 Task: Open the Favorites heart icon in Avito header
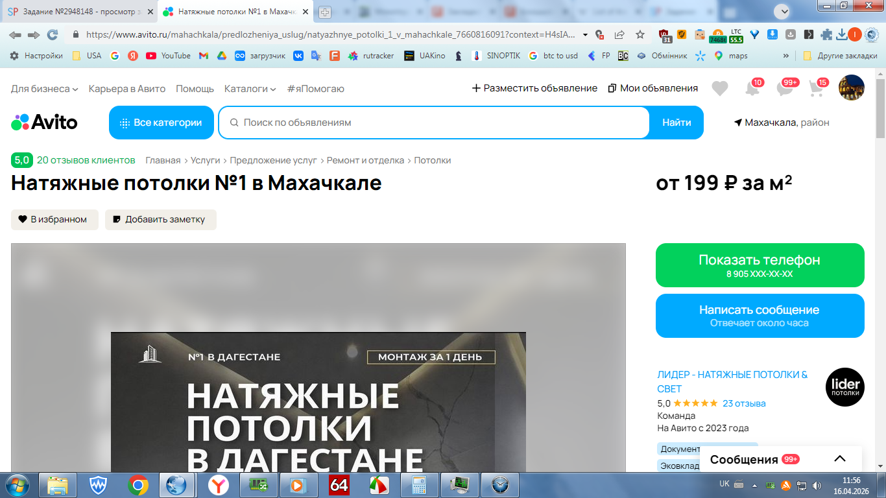720,88
